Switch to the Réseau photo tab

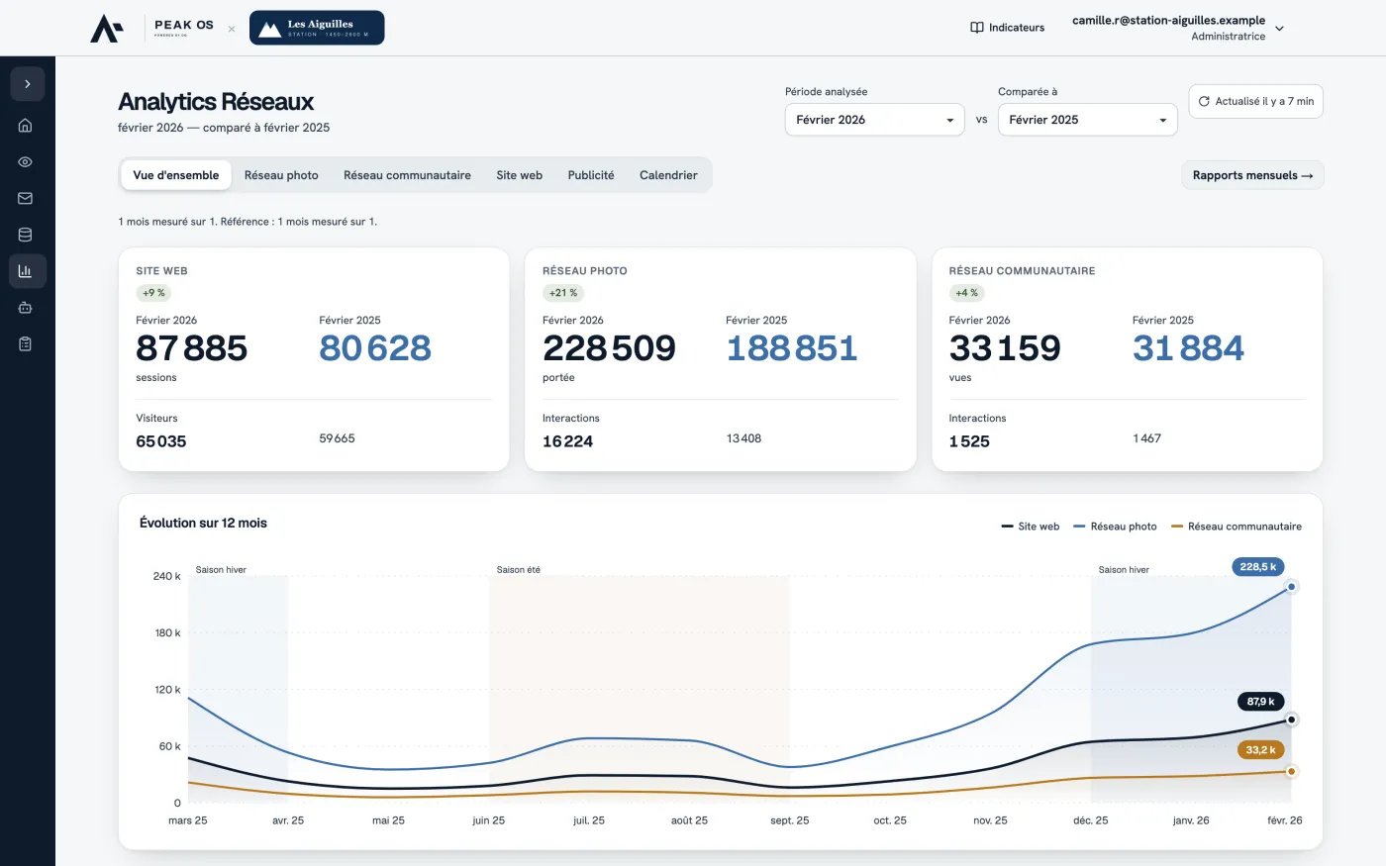[281, 175]
